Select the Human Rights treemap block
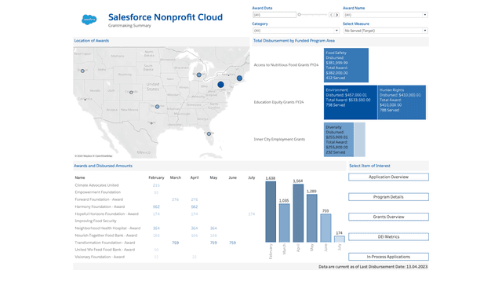Screen dimensions: 502x285 coord(402,102)
